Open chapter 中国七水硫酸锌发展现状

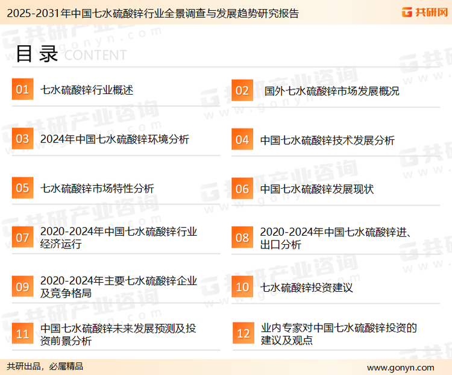[317, 189]
